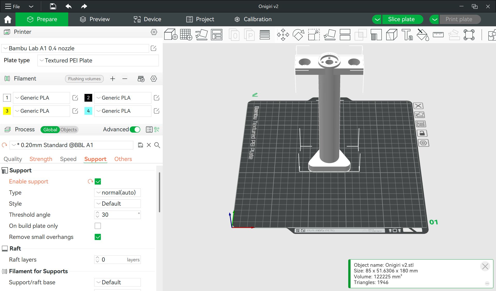
Task: Select the Cut tool
Action: [x=345, y=35]
